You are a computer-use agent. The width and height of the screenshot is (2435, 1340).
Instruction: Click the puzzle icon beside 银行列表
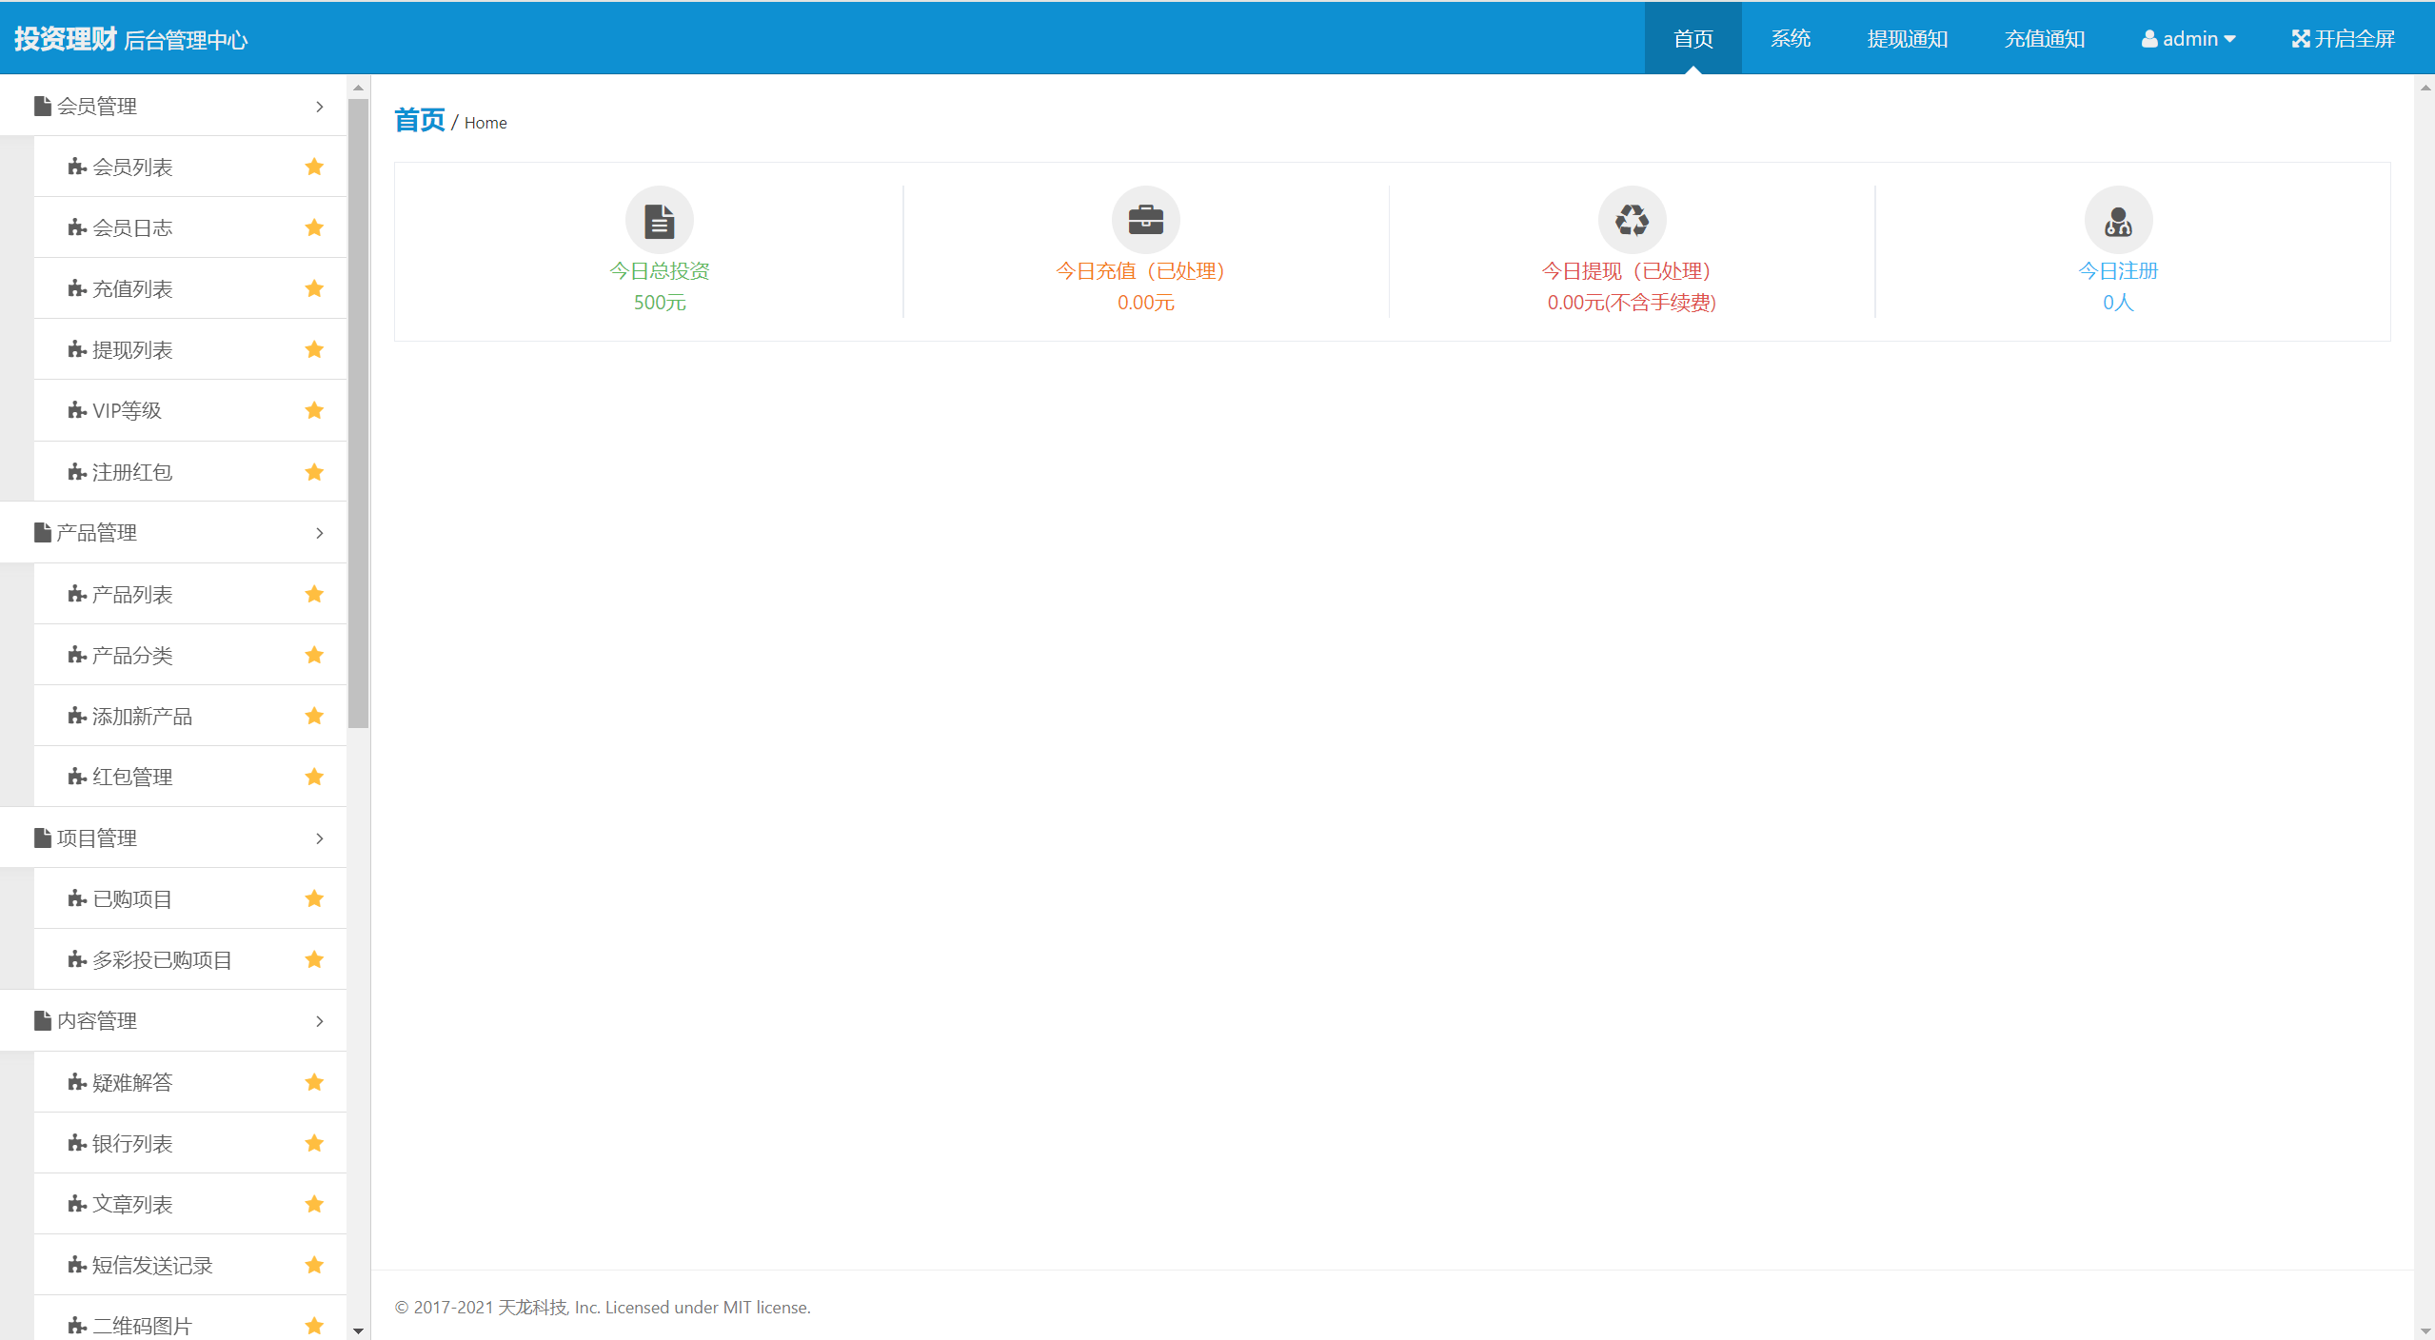coord(77,1144)
